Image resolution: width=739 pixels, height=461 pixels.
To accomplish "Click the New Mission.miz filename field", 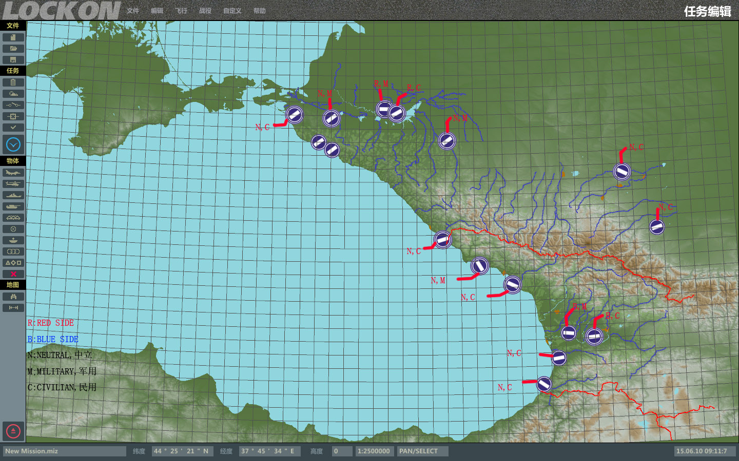I will (x=65, y=451).
